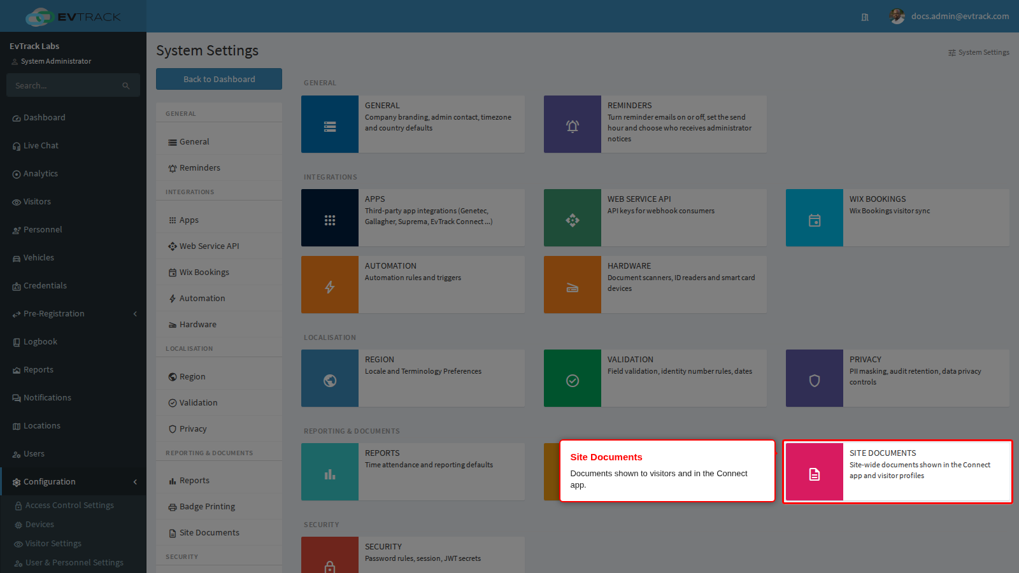The image size is (1019, 573).
Task: Select Site Documents in settings list
Action: [x=219, y=533]
